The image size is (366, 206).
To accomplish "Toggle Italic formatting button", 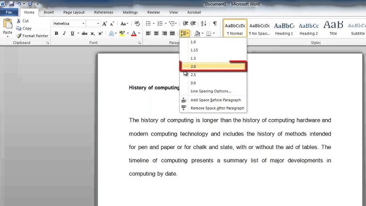I will tap(64, 34).
